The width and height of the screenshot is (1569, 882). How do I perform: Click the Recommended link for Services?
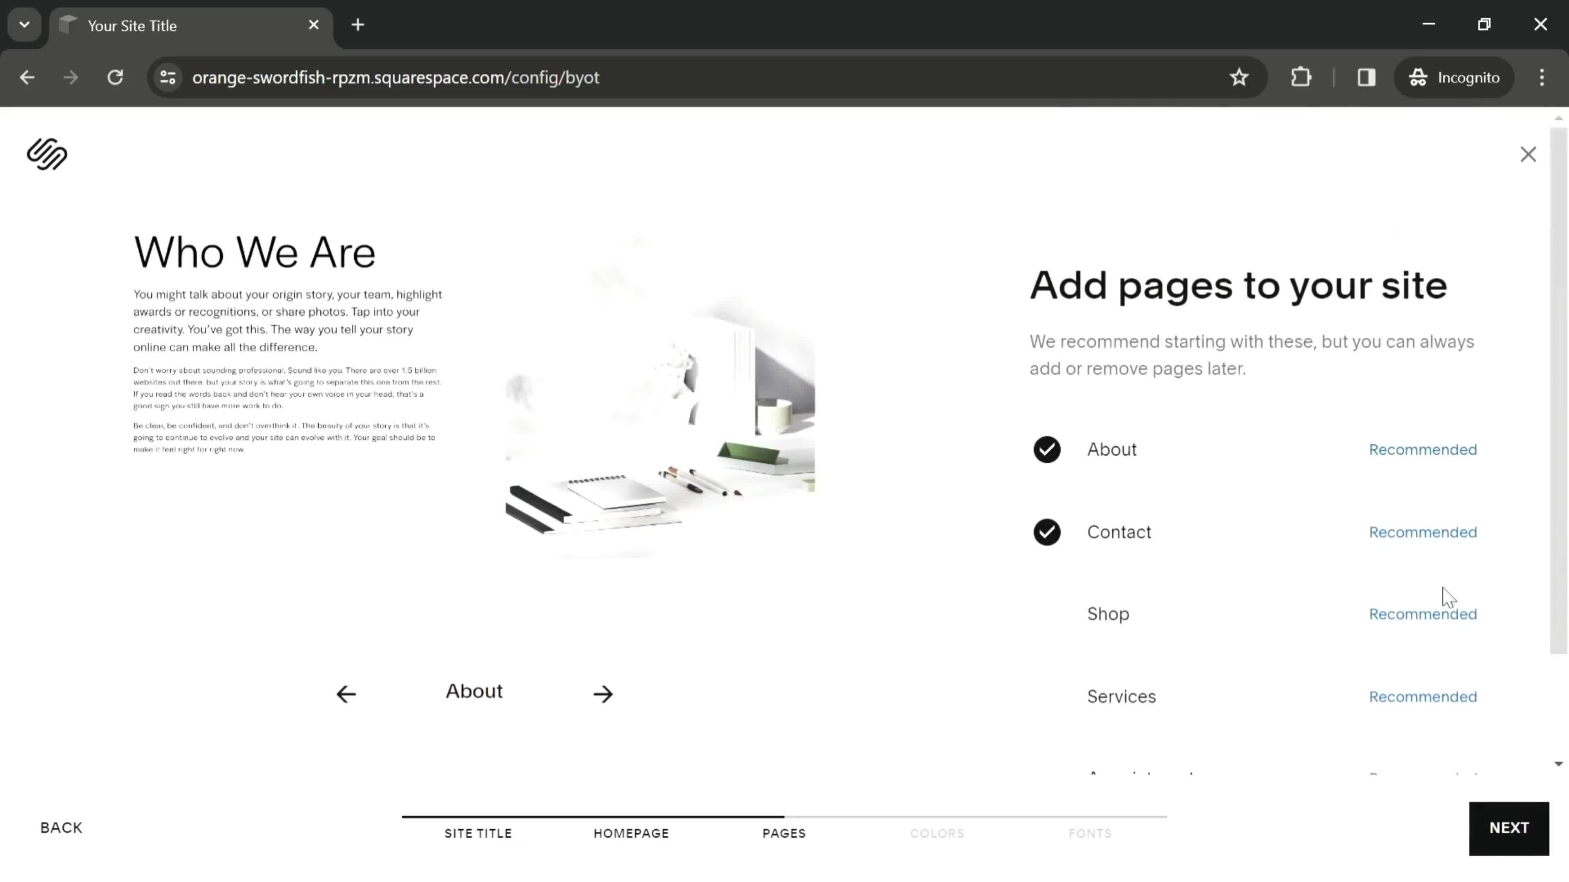pyautogui.click(x=1422, y=697)
